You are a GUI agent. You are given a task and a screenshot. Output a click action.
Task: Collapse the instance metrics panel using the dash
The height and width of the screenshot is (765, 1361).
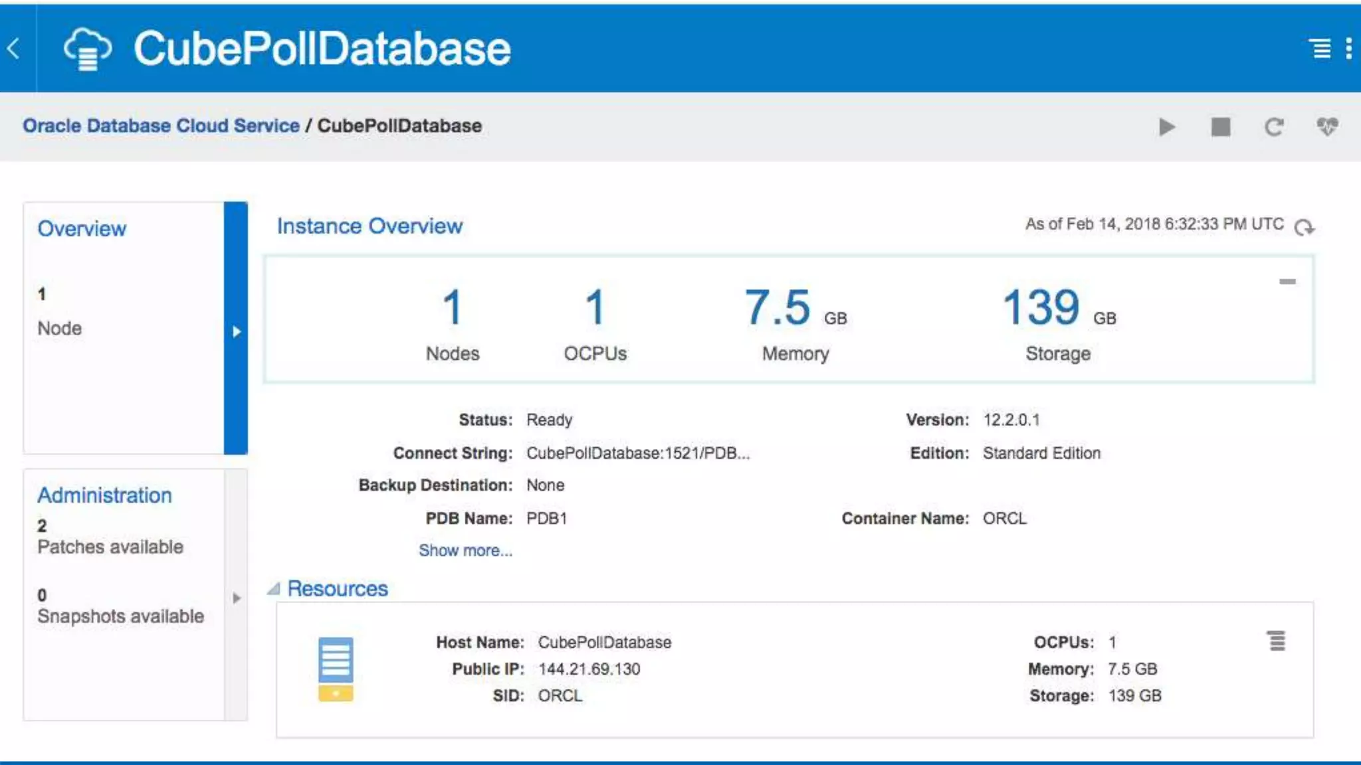coord(1287,282)
